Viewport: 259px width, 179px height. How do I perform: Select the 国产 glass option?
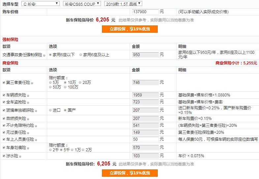pyautogui.click(x=65, y=110)
